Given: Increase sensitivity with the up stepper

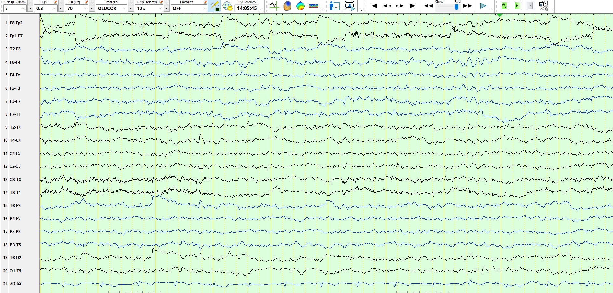Looking at the screenshot, I should tap(30, 3).
